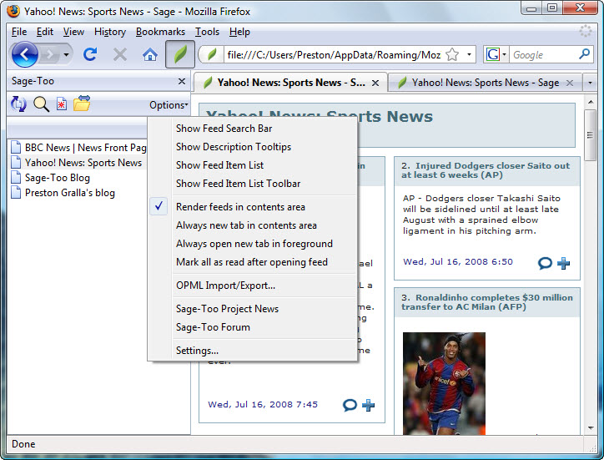Image resolution: width=604 pixels, height=460 pixels.
Task: Click the folder icon in Sage sidebar
Action: click(82, 104)
